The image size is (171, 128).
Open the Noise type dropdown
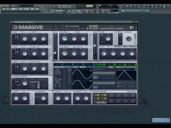tap(25, 92)
